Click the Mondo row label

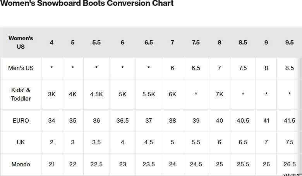21,164
